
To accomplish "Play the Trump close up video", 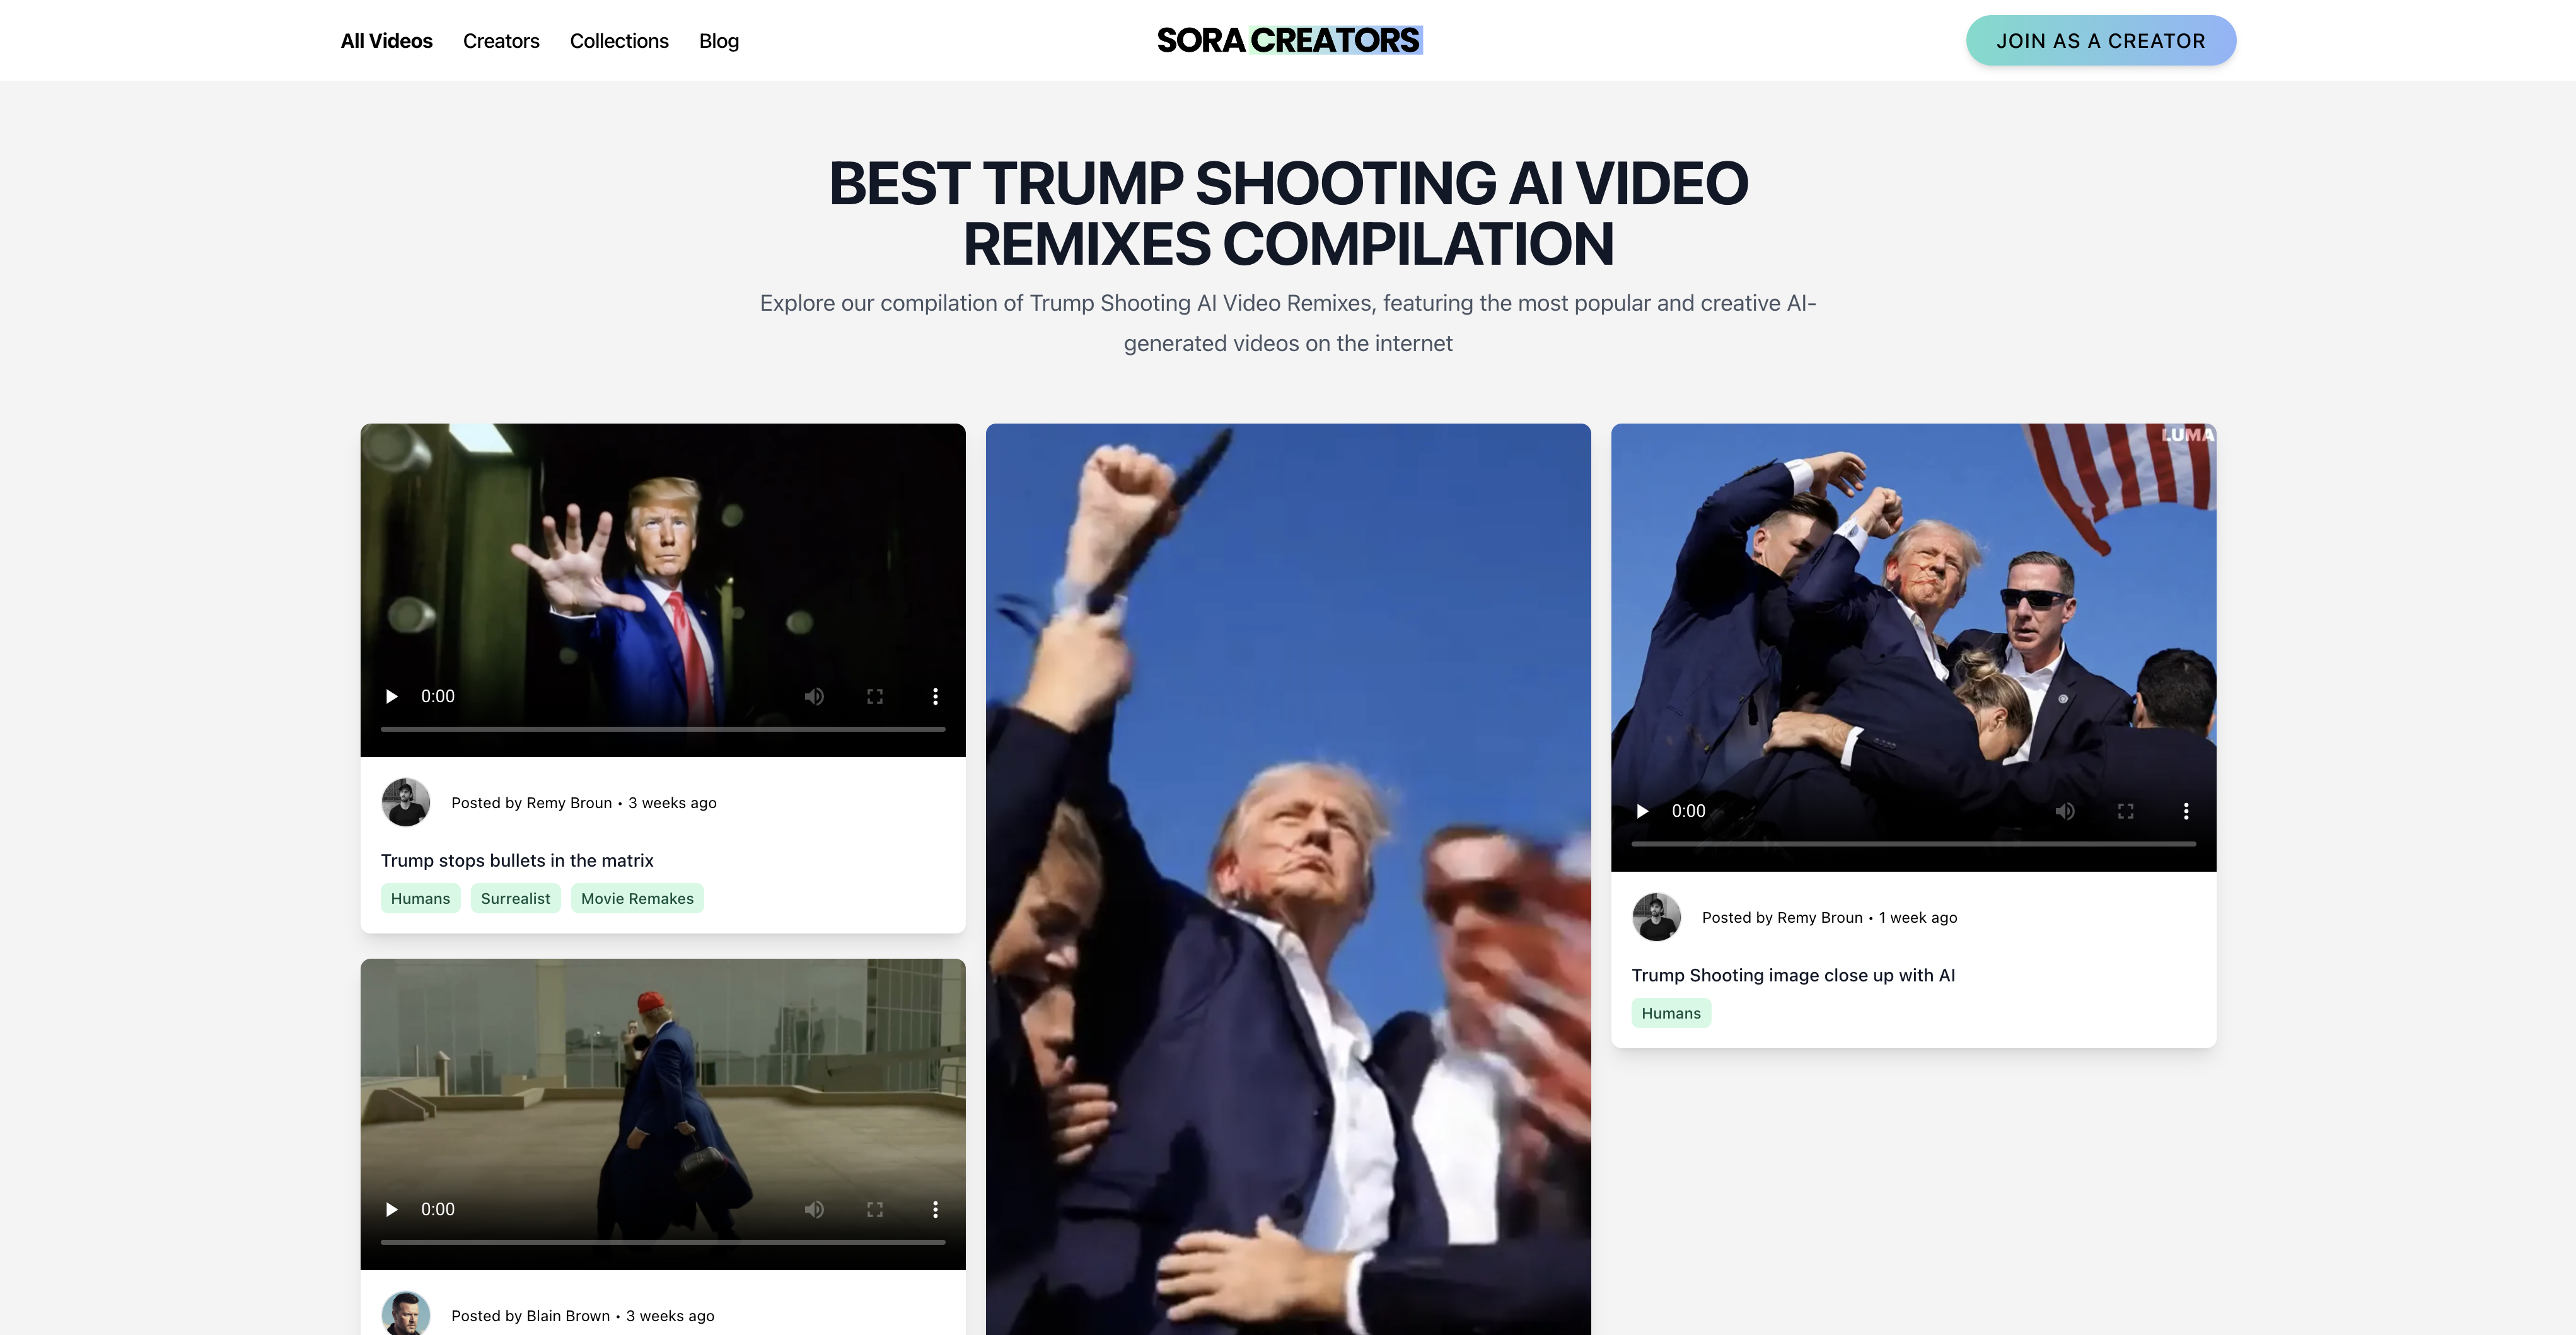I will (x=1642, y=811).
